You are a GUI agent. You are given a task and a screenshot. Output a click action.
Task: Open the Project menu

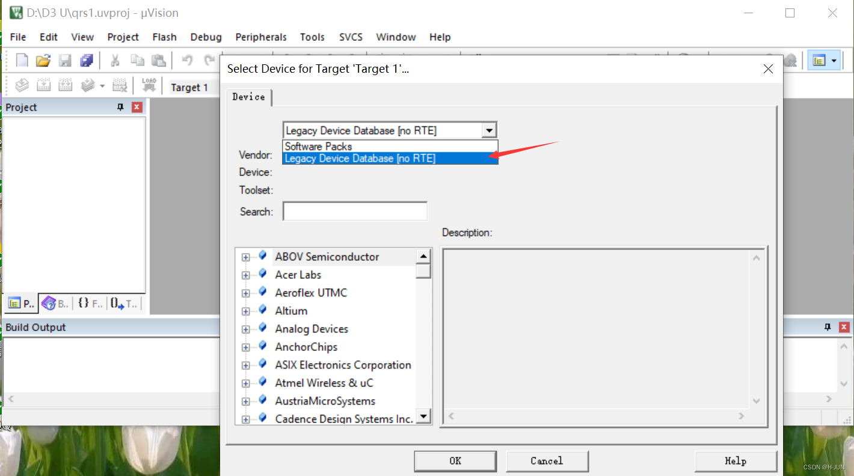(123, 37)
